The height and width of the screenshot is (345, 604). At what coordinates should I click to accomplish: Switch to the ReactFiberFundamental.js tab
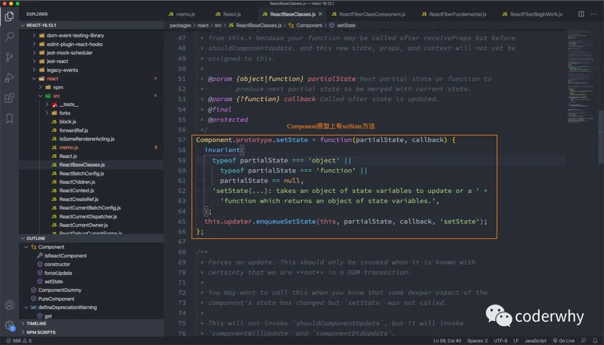454,14
